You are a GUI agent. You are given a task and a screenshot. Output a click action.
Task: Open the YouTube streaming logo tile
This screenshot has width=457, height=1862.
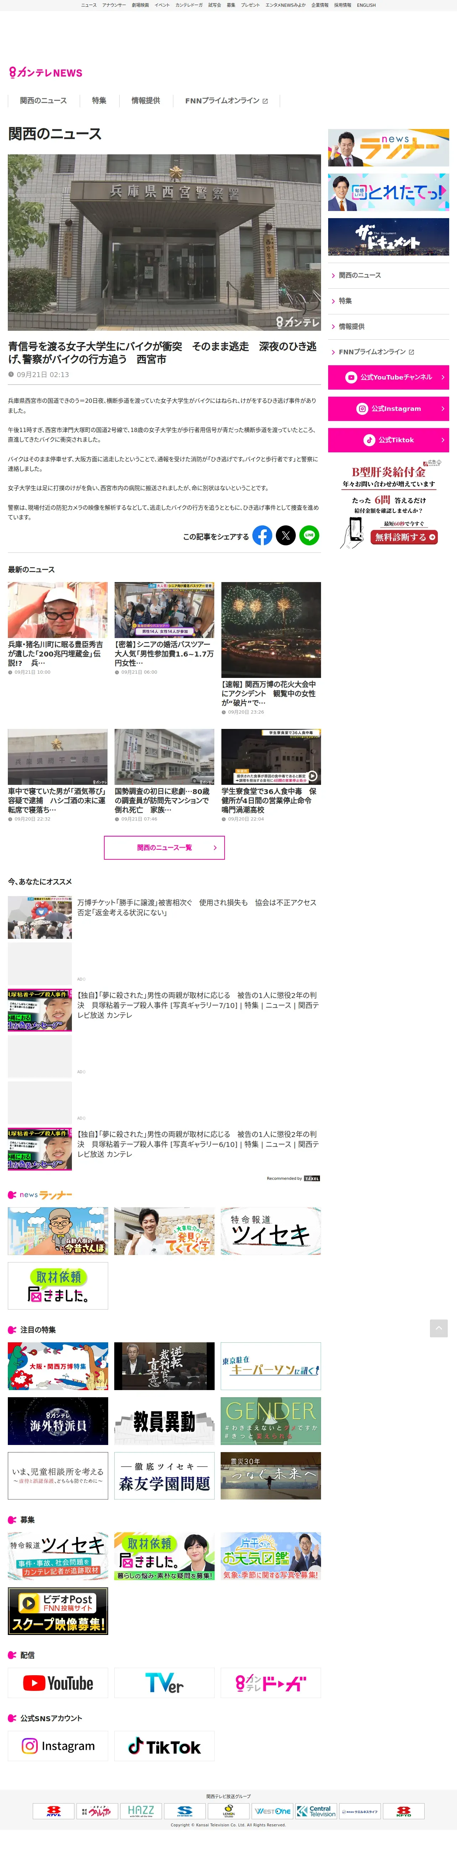click(58, 1683)
